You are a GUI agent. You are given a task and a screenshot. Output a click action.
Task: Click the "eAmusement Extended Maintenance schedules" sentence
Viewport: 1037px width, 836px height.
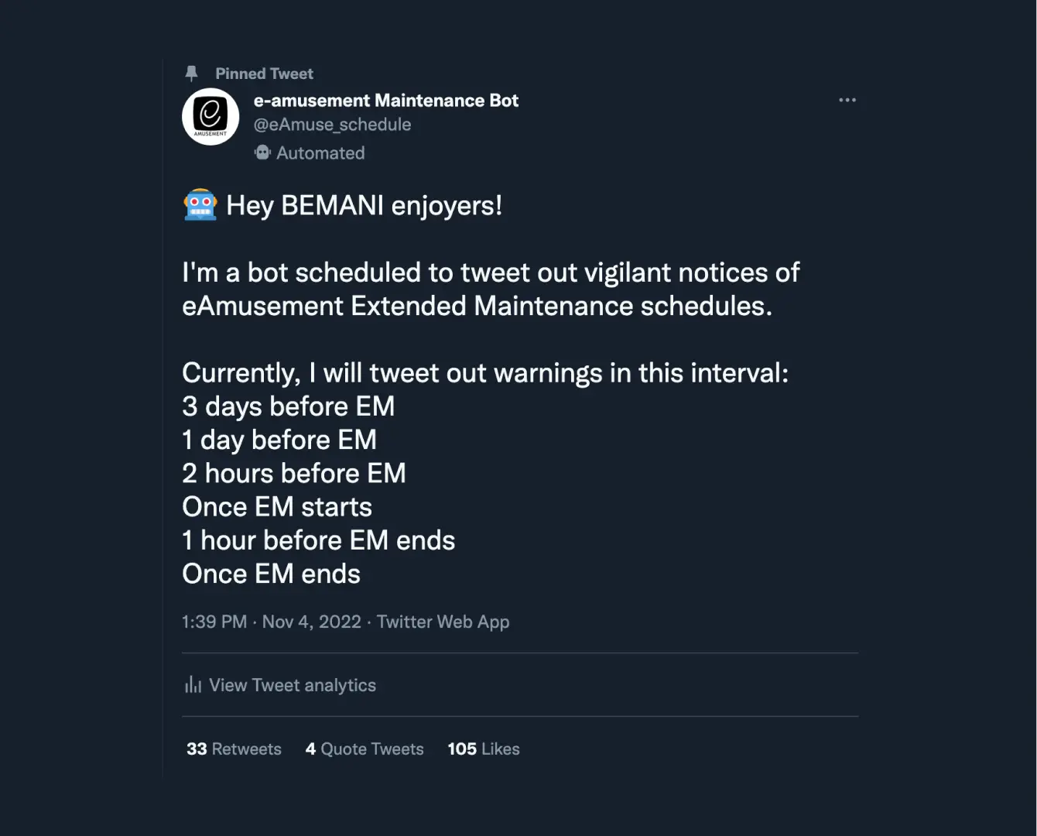477,307
